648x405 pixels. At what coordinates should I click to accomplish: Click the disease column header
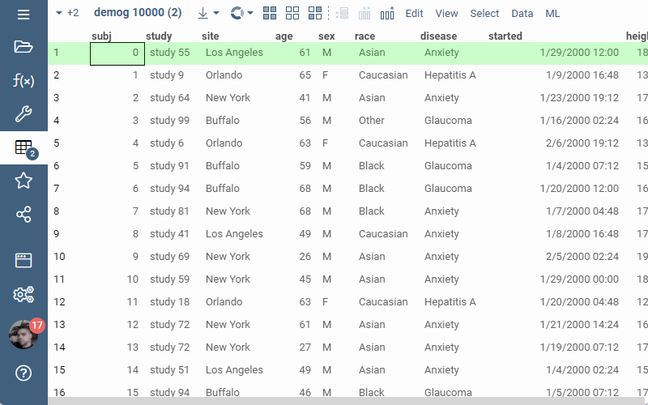point(438,36)
